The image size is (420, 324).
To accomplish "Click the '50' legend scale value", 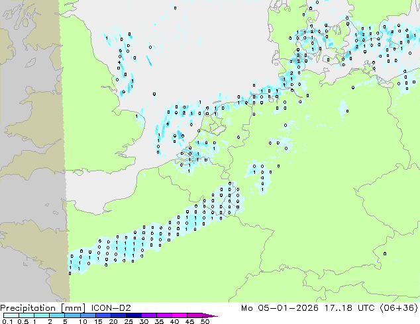I will tap(205, 321).
